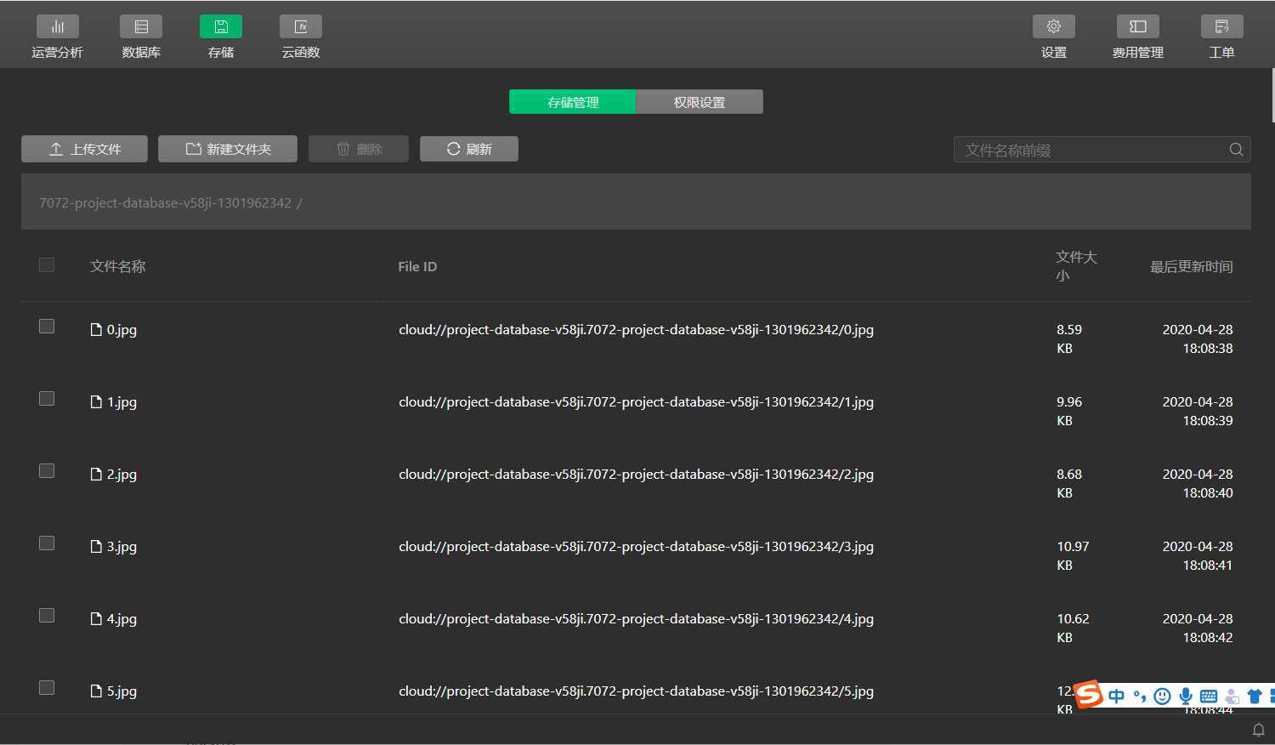The image size is (1275, 745).
Task: Switch to the 存储管理 tab
Action: (572, 102)
